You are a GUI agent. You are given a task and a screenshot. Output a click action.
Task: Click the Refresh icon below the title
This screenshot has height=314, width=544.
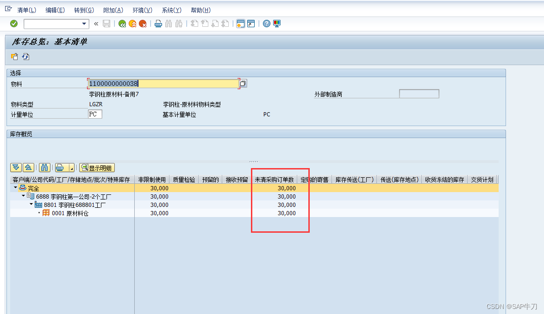coord(25,56)
